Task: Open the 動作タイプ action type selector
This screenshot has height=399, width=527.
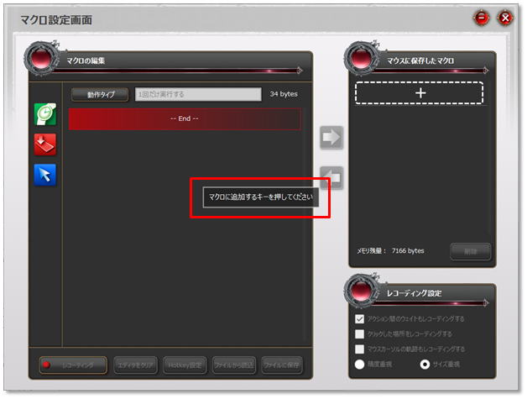Action: (x=99, y=95)
